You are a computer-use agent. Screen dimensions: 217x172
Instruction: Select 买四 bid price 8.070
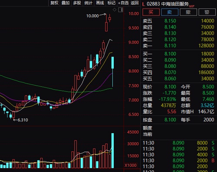pos(170,73)
